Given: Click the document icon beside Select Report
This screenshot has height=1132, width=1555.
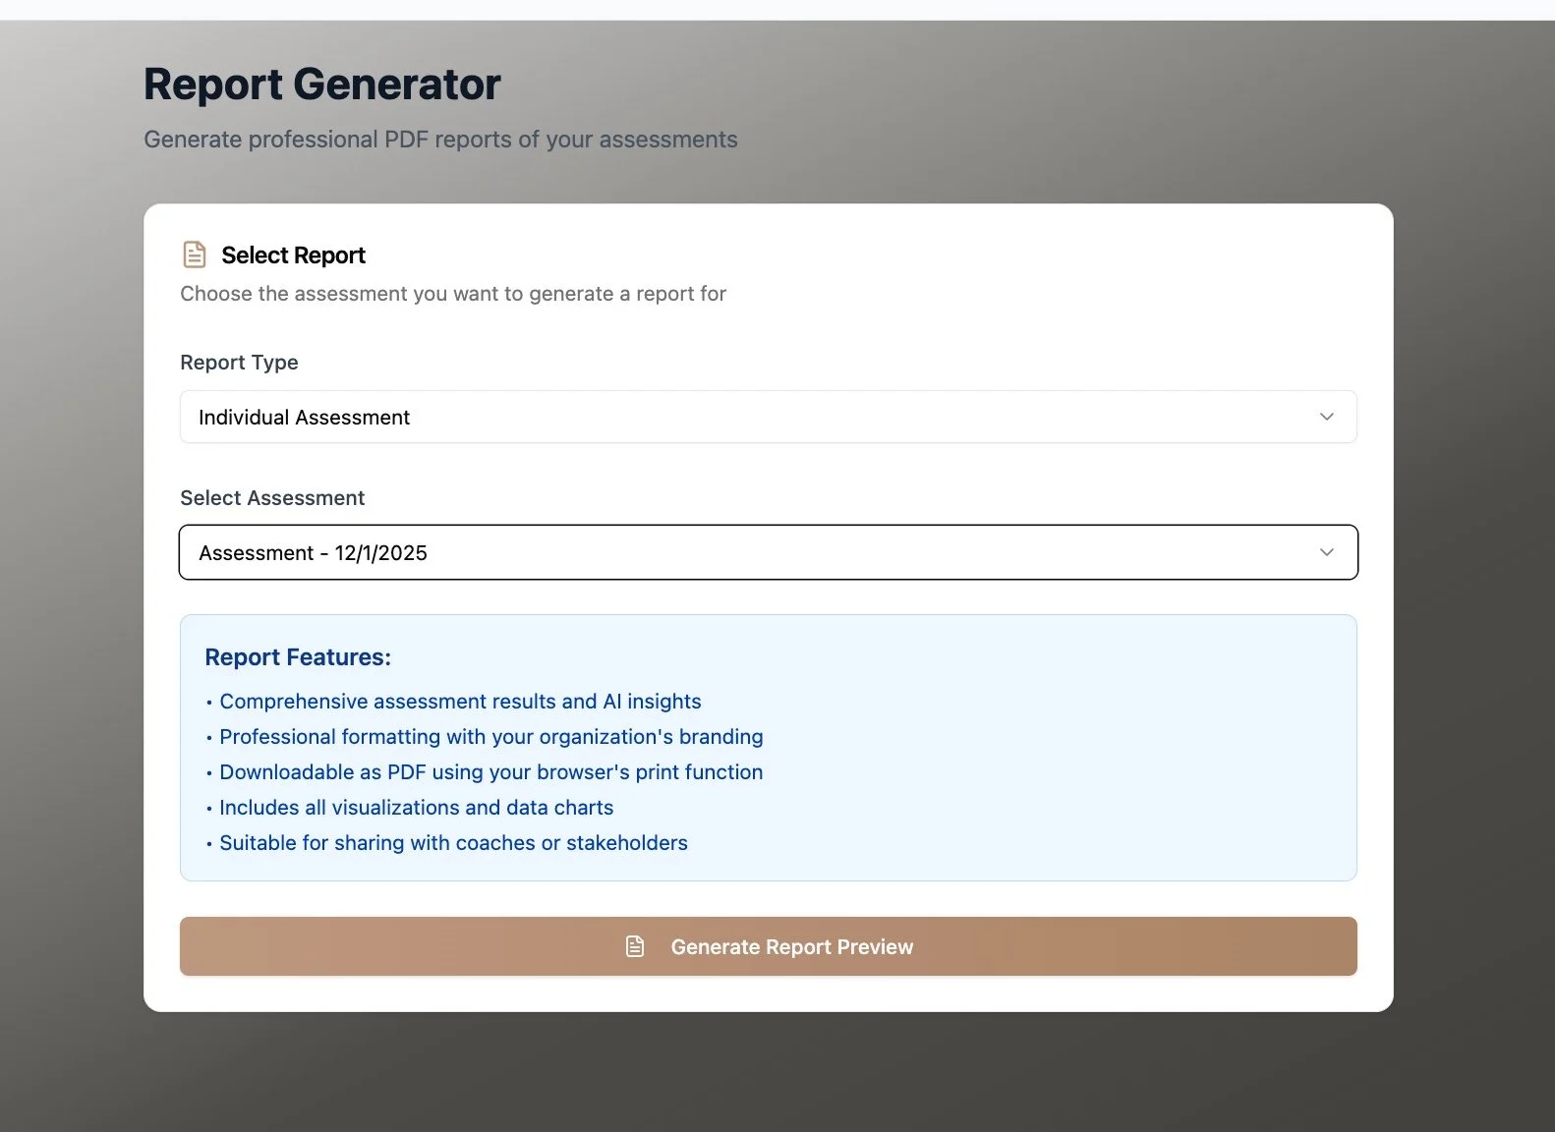Looking at the screenshot, I should [x=195, y=255].
